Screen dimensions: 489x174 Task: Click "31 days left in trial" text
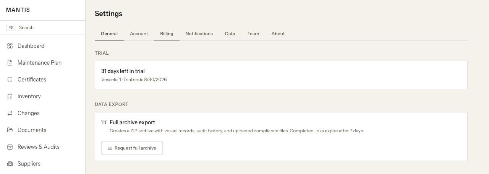123,71
